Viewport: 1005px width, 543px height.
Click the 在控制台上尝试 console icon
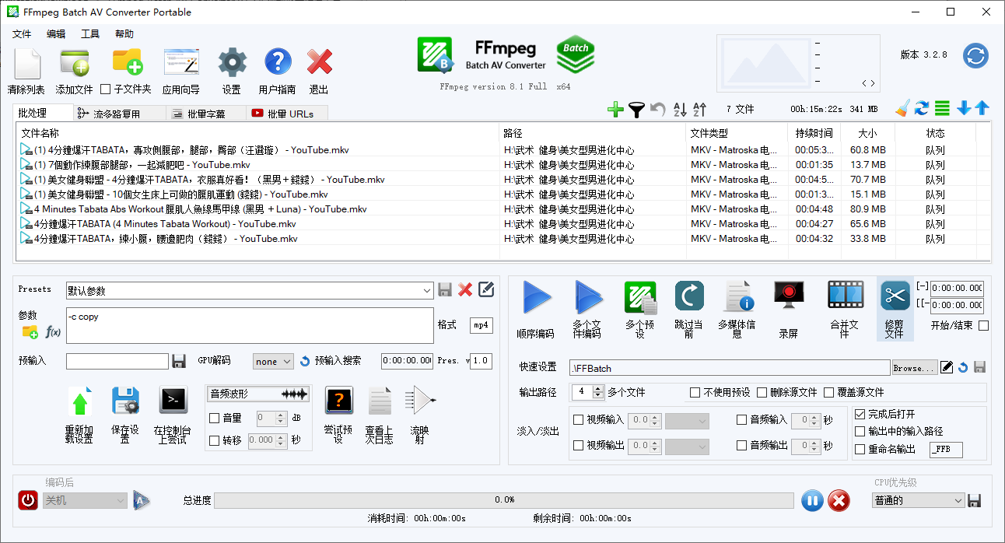tap(173, 400)
